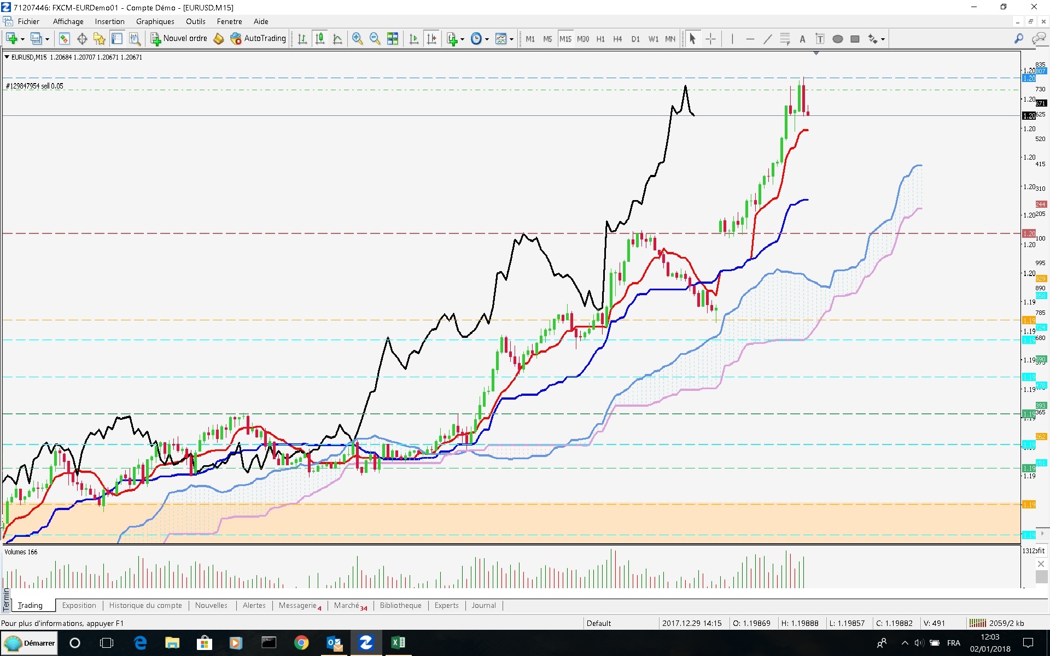
Task: Open the Windows notification center
Action: 1028,643
